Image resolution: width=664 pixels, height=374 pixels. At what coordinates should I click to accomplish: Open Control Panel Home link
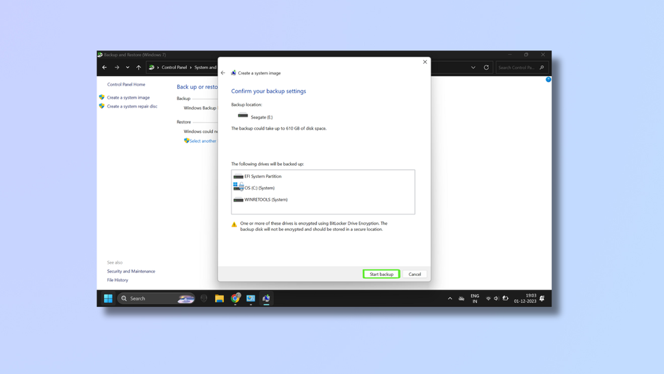[126, 84]
